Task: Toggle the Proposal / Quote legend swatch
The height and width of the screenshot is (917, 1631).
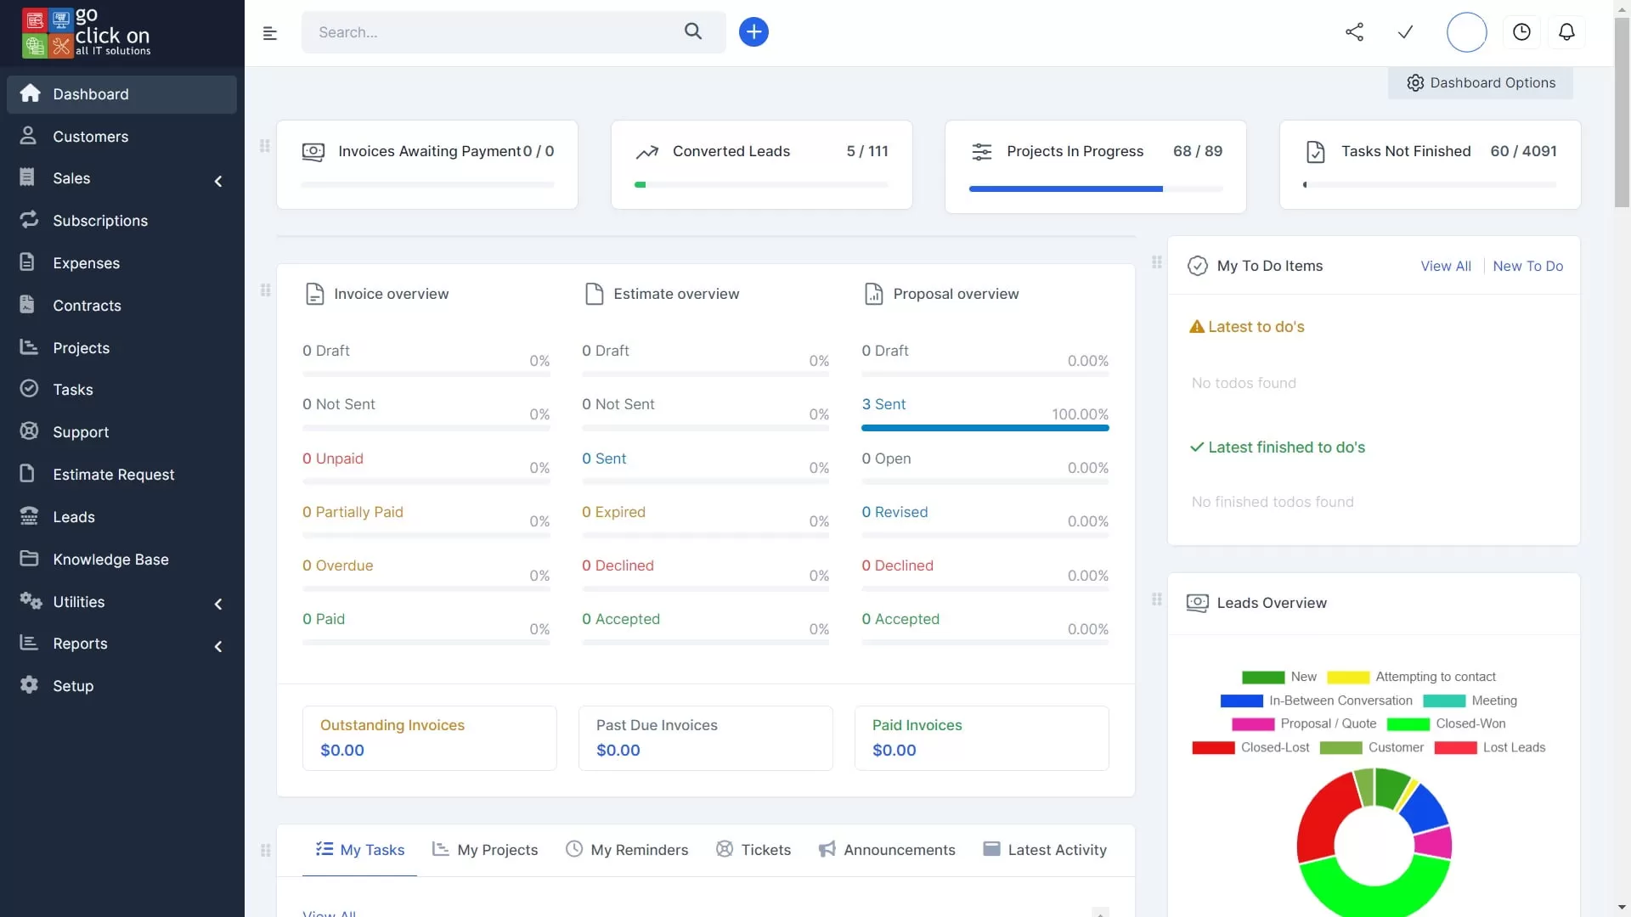Action: [1253, 724]
